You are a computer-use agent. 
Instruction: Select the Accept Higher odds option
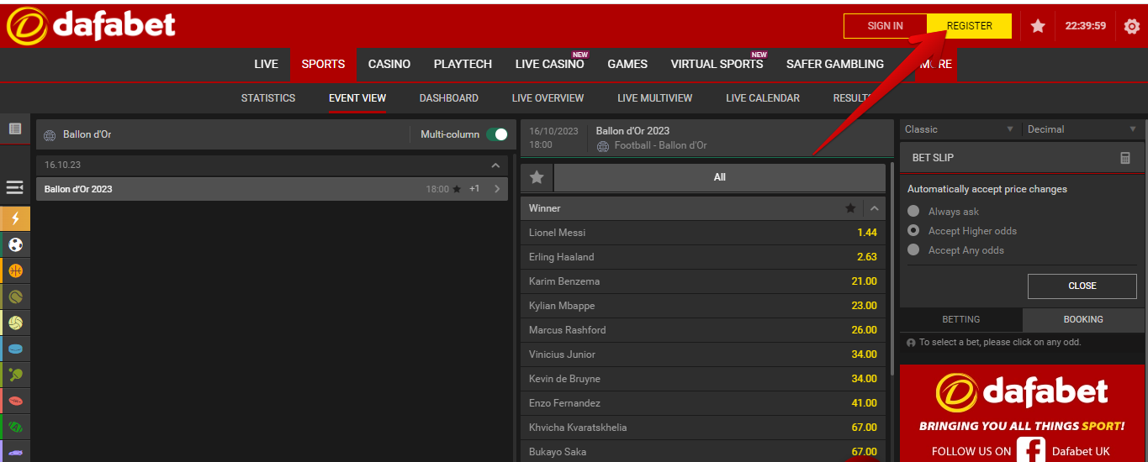click(913, 230)
